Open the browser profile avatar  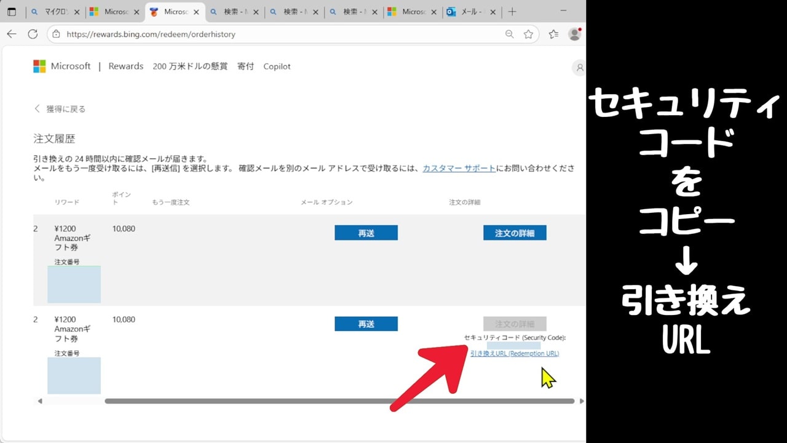pos(575,34)
